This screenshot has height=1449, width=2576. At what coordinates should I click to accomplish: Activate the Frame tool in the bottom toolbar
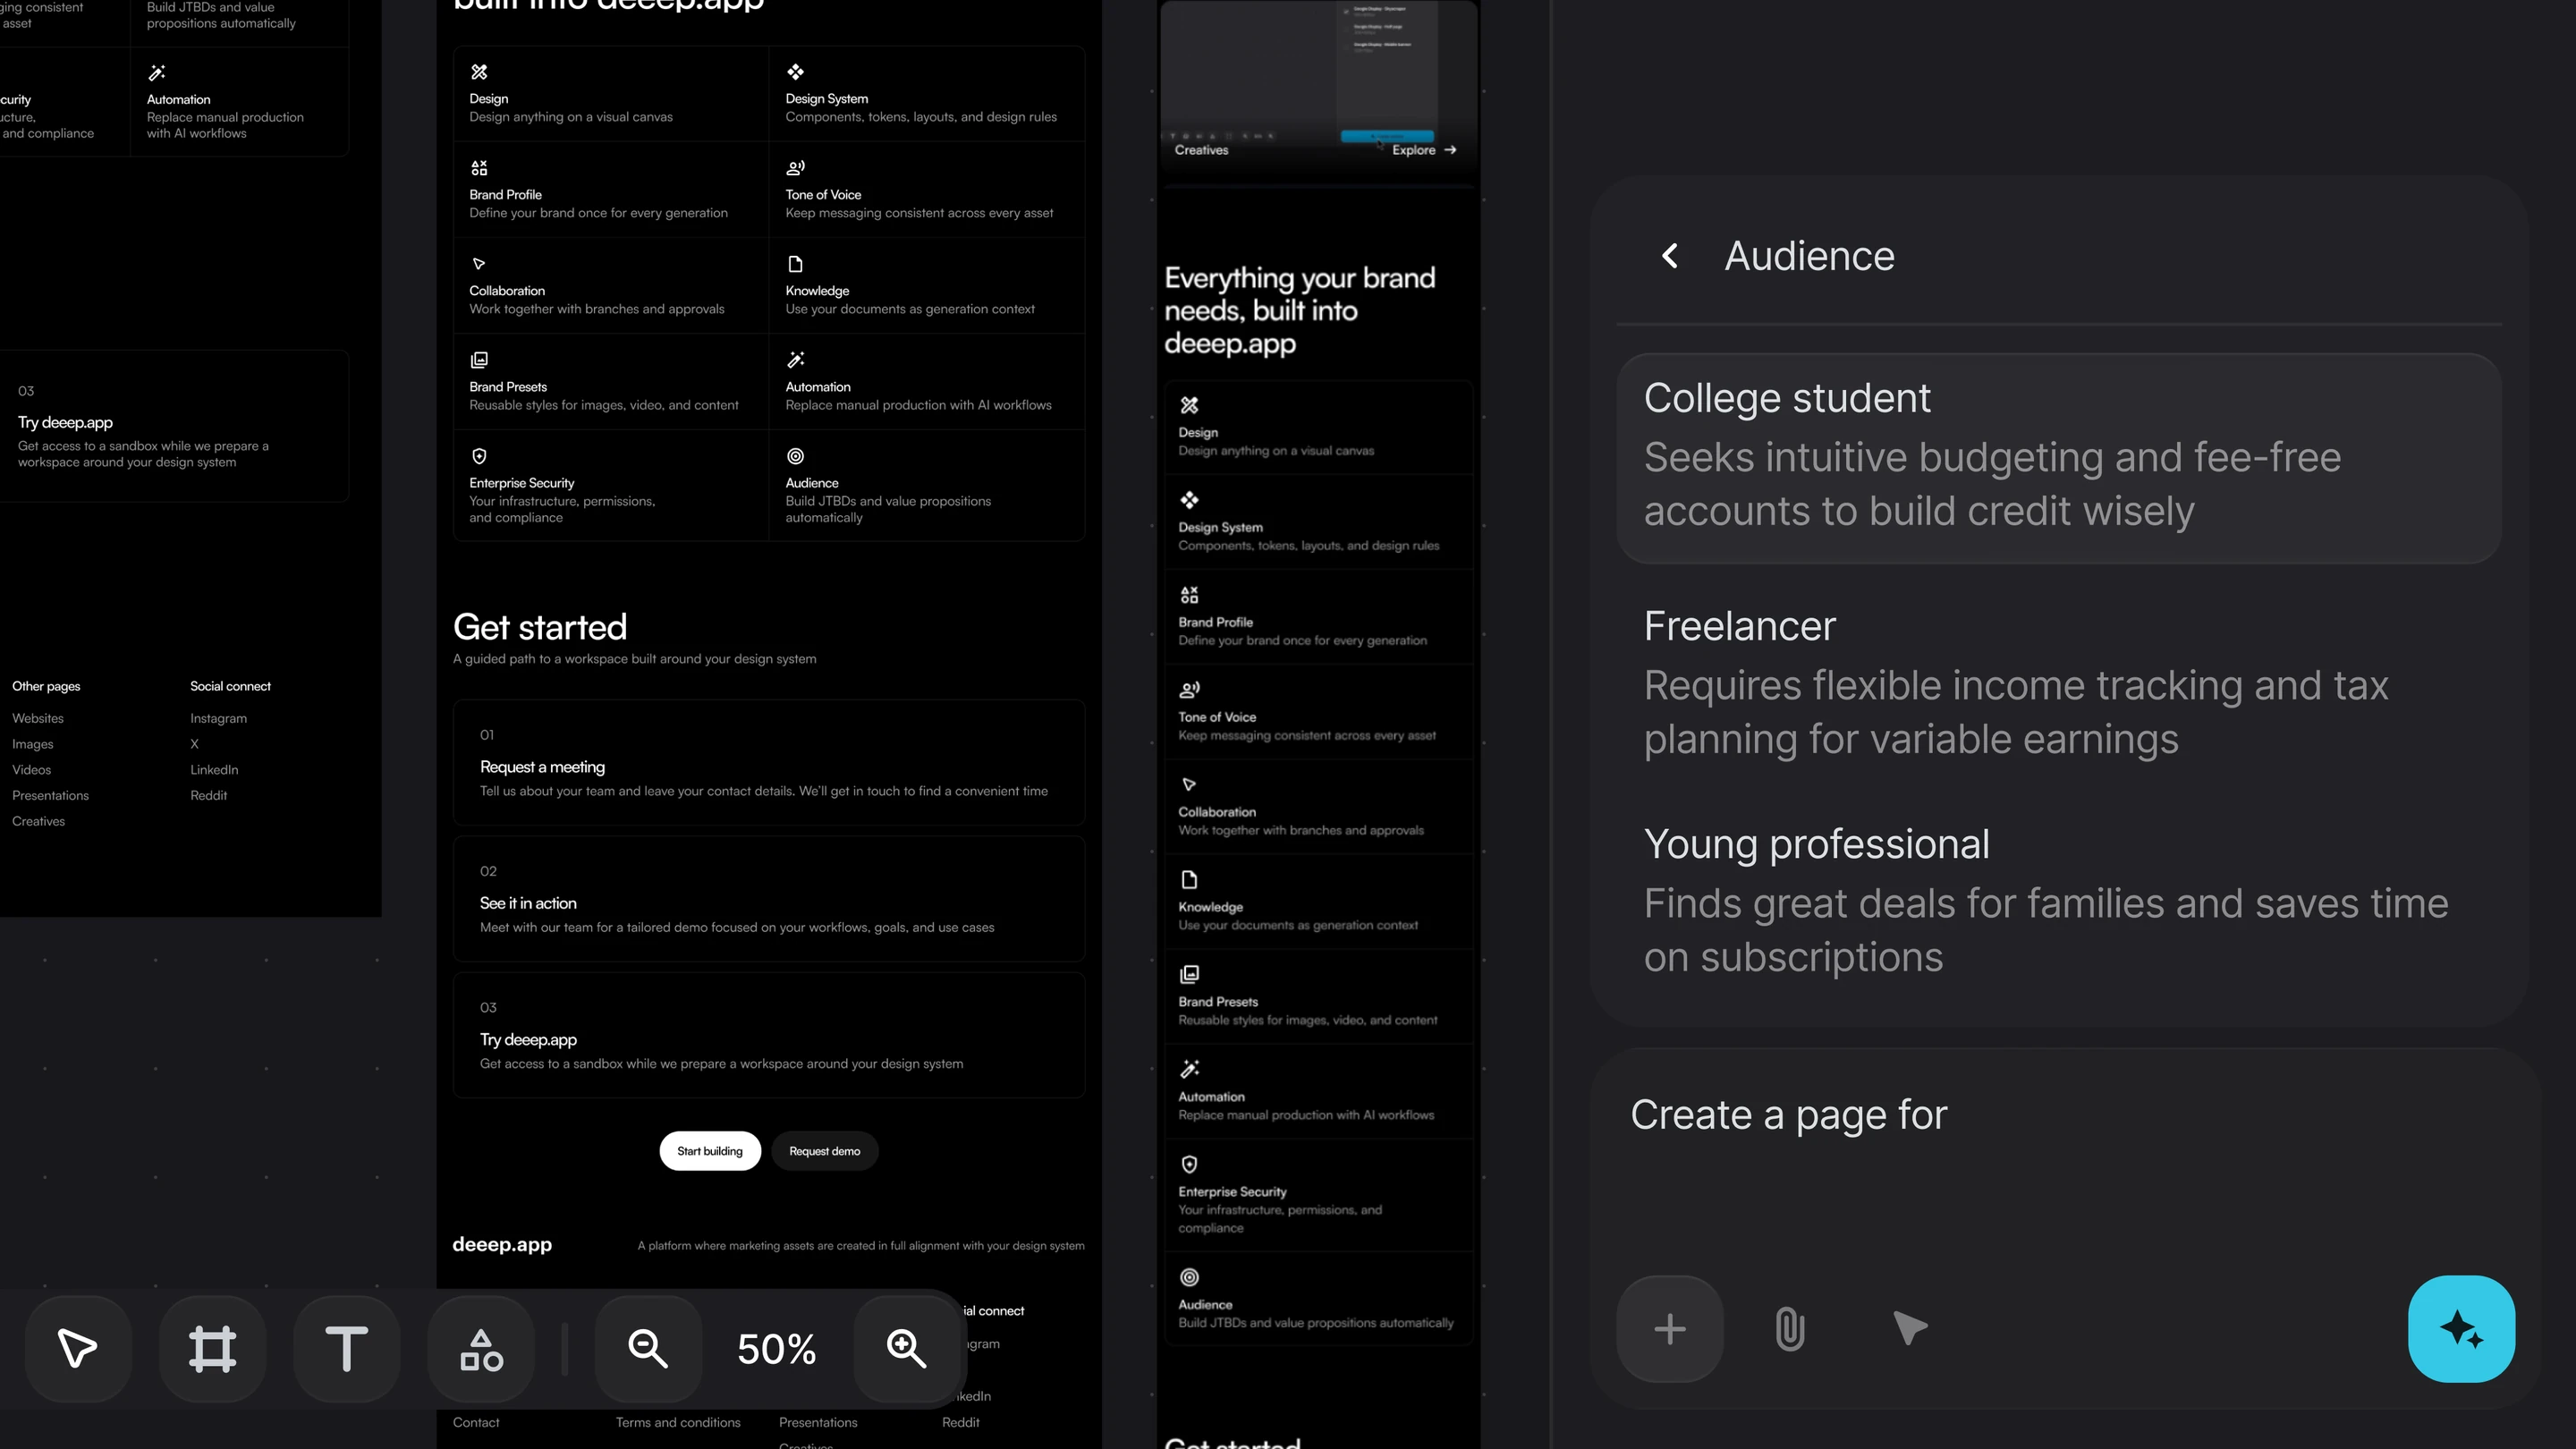click(x=212, y=1348)
